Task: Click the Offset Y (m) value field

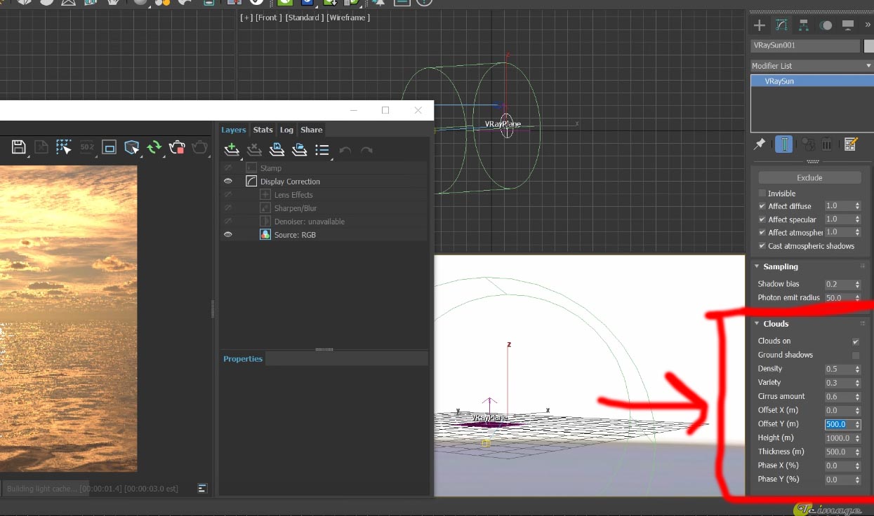Action: tap(838, 424)
